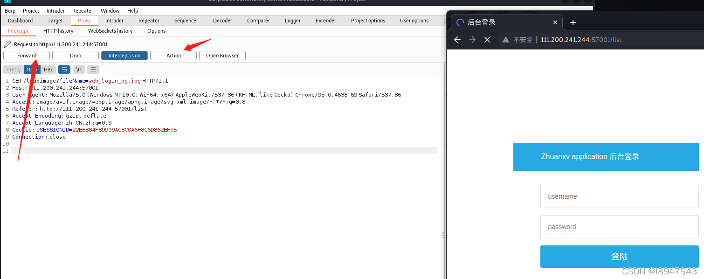The image size is (704, 279).
Task: Switch to the Intruder tab
Action: (114, 21)
